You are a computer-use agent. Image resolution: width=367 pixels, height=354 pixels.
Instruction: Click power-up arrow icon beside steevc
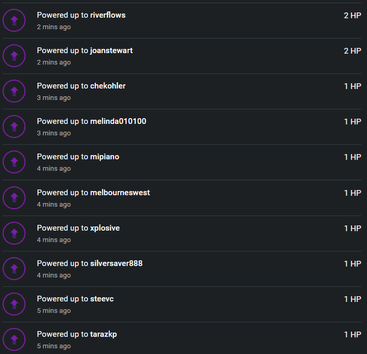(14, 304)
